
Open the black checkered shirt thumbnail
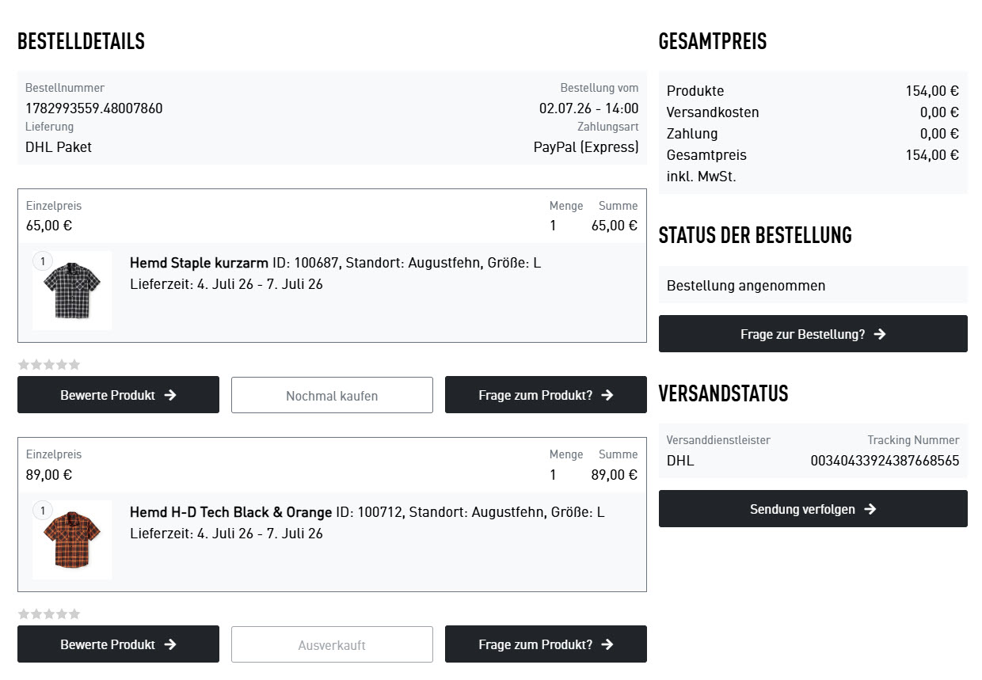72,291
